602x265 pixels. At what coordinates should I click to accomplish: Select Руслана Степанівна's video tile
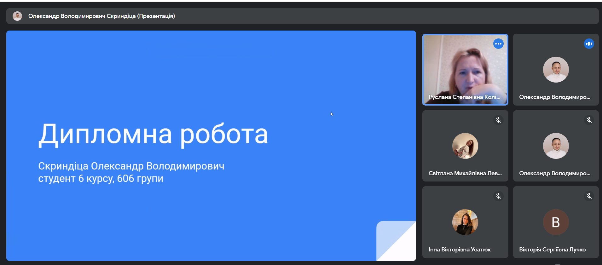[x=465, y=69]
